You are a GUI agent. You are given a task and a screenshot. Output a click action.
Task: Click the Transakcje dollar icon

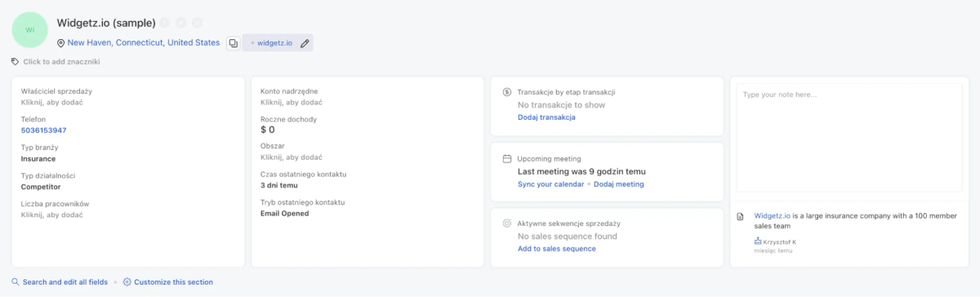point(506,92)
